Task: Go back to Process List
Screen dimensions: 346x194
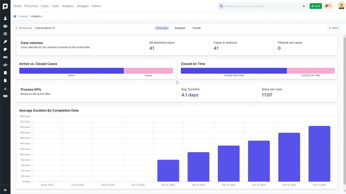Action: [23, 28]
